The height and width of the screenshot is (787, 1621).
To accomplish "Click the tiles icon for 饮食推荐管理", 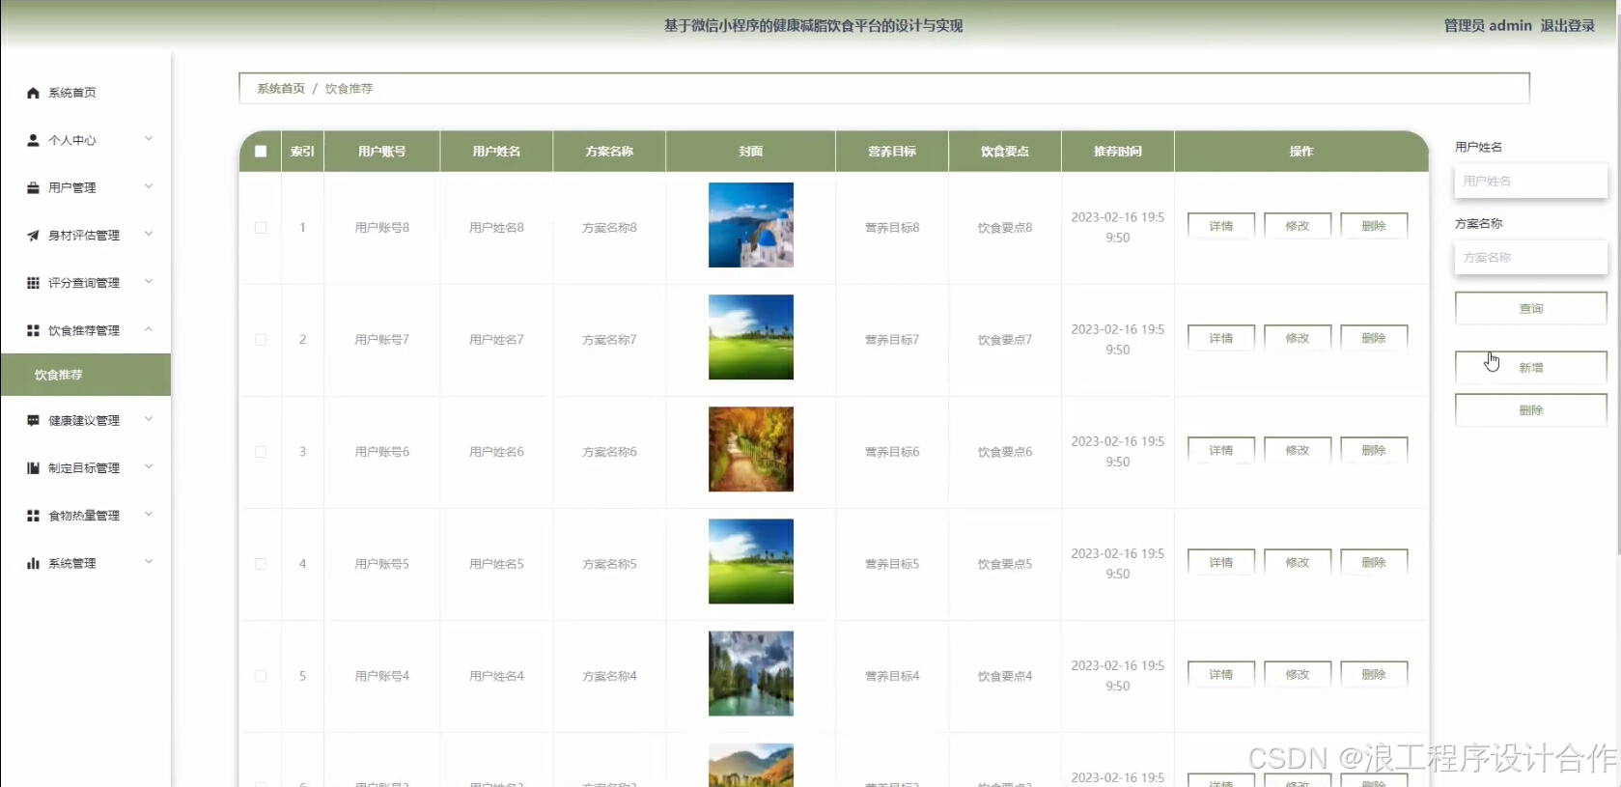I will tap(33, 330).
